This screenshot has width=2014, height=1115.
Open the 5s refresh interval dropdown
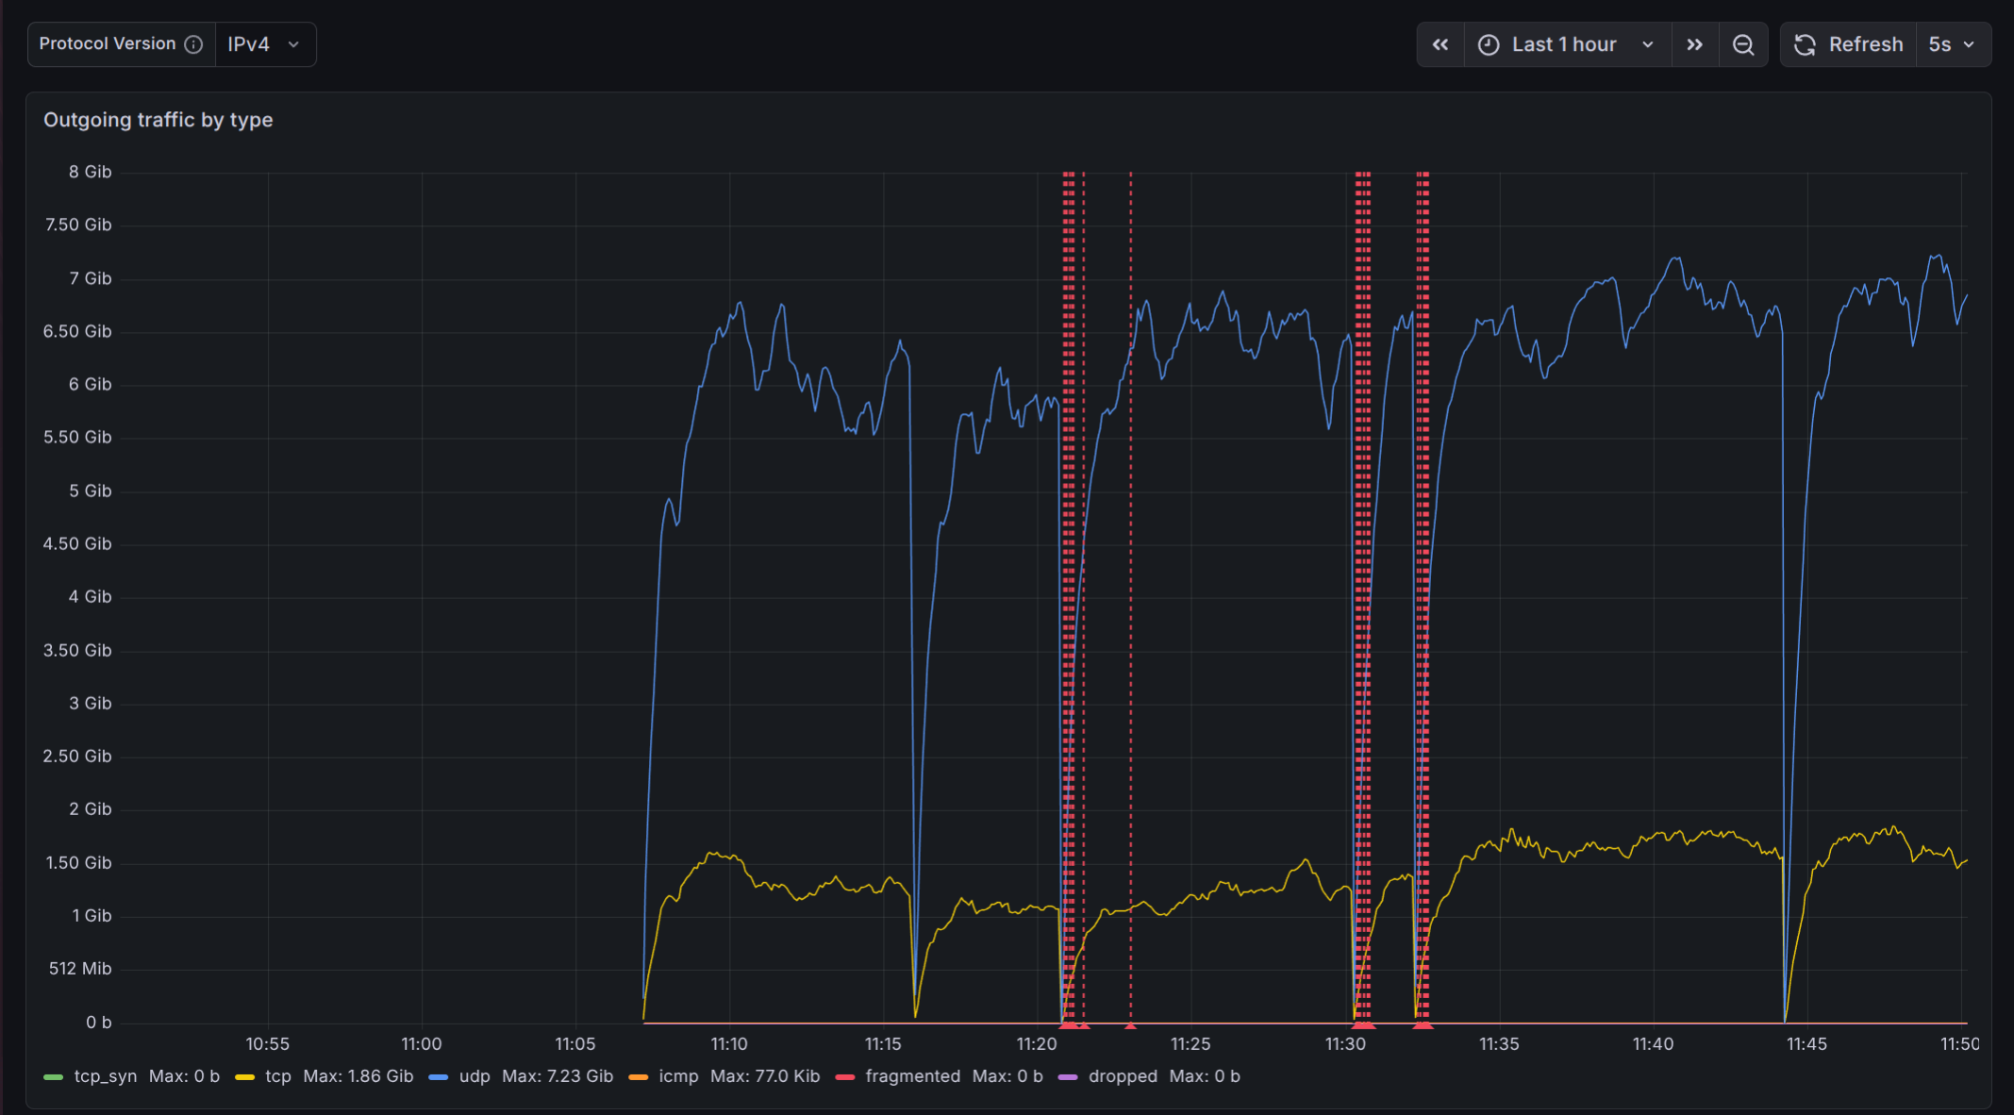1952,44
